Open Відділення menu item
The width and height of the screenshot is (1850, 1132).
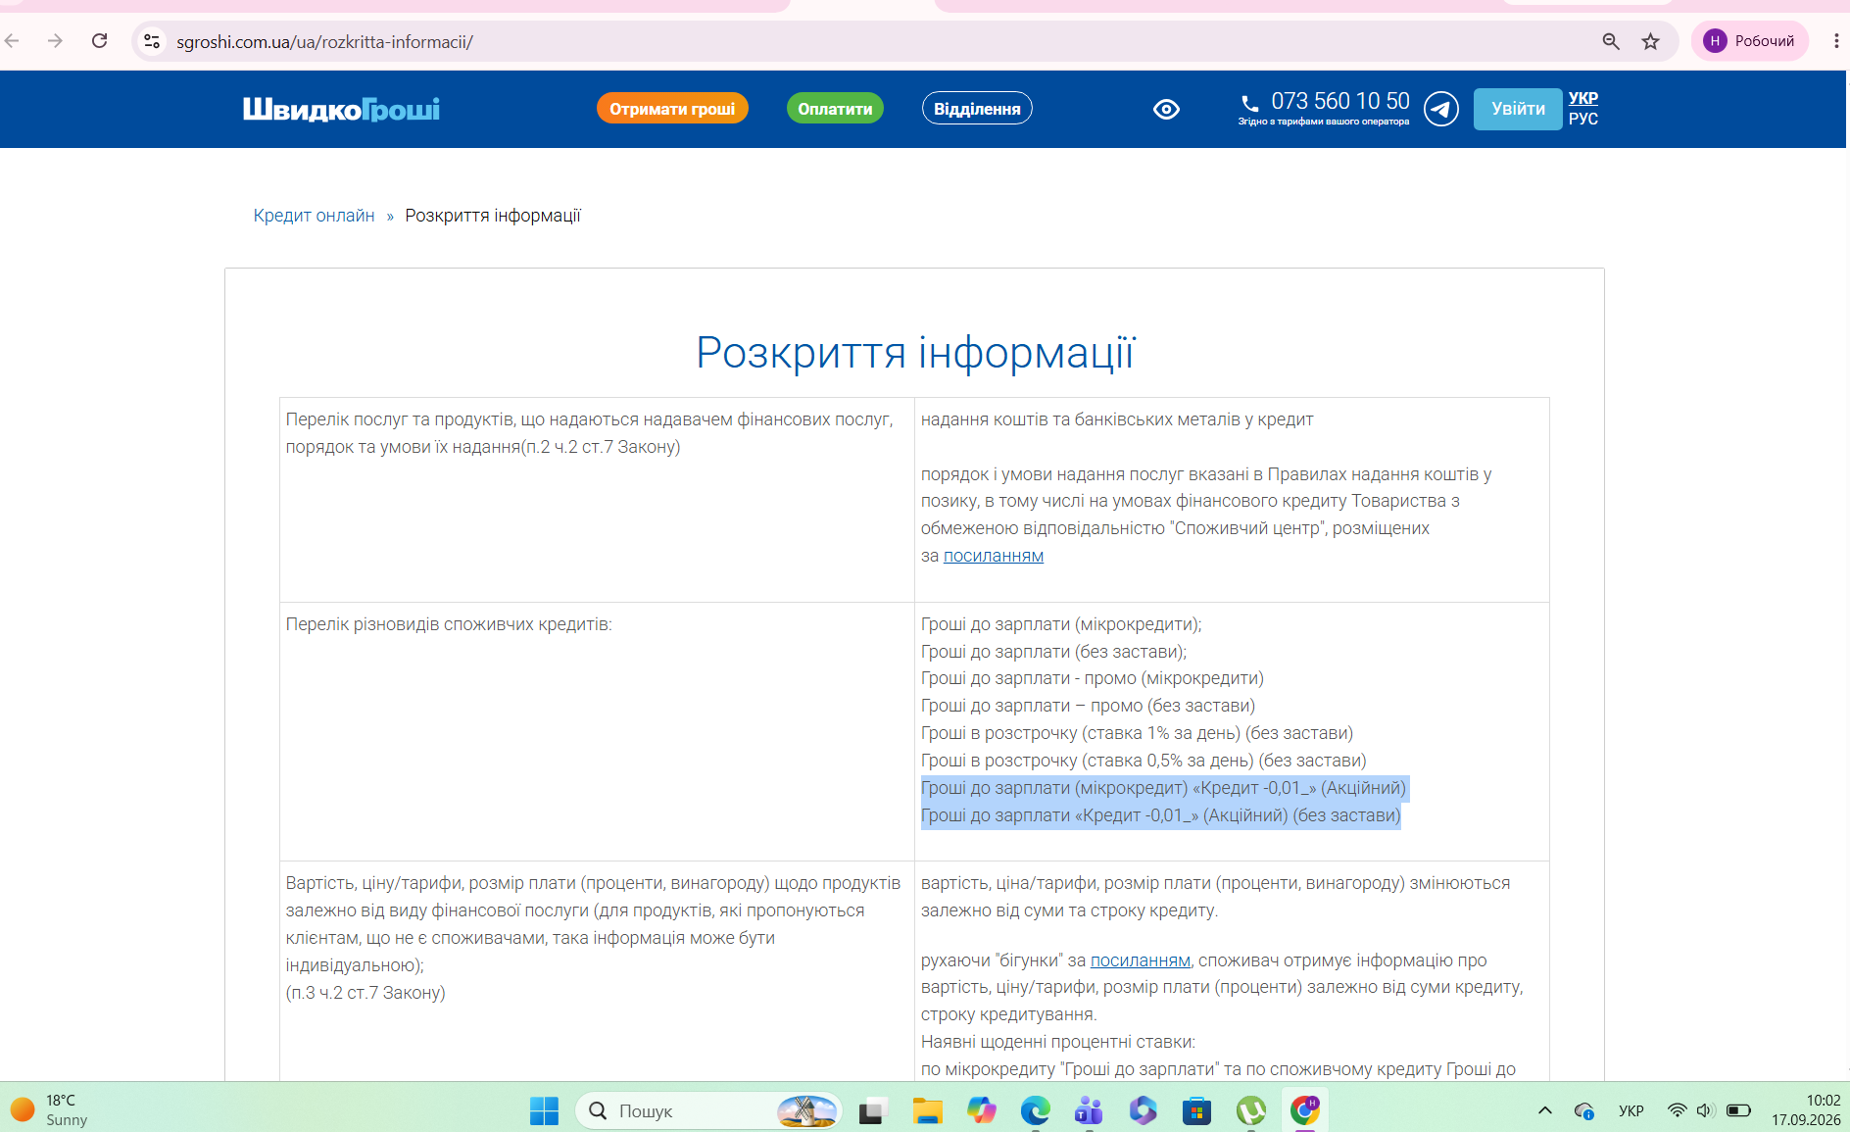977,109
